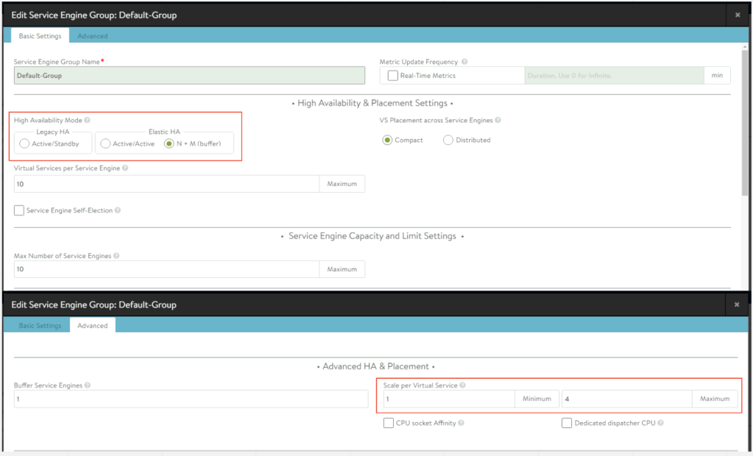Switch to Basic Settings tab in bottom dialog

[x=40, y=326]
